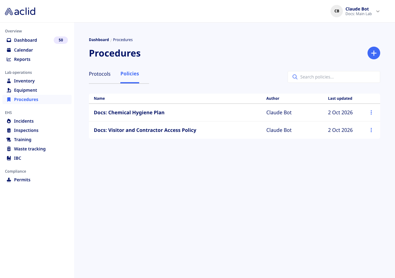
Task: Click the Permits stamp icon
Action: tap(9, 180)
